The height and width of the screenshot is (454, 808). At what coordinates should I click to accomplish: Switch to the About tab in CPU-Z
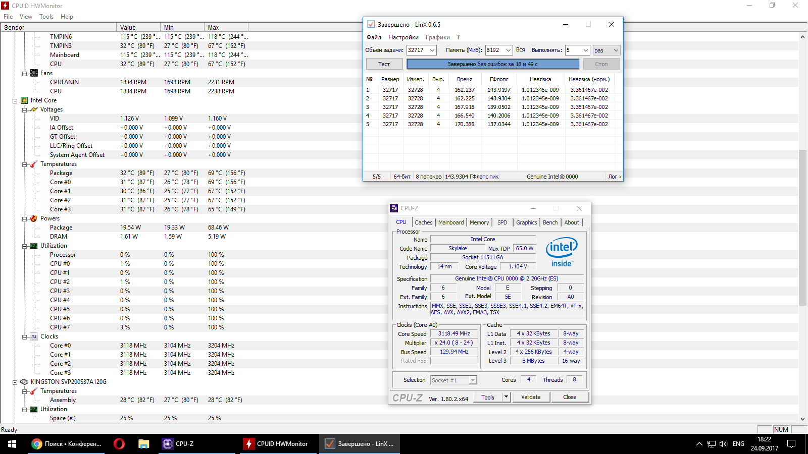(572, 222)
